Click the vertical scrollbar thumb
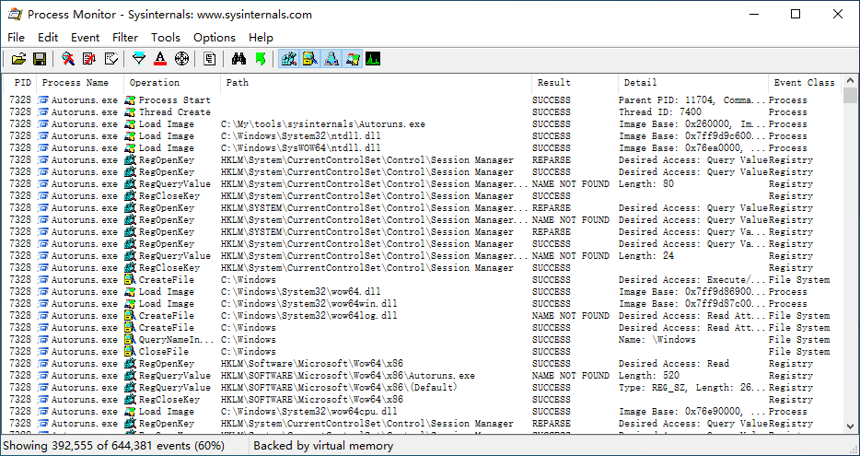The height and width of the screenshot is (456, 860). [x=850, y=96]
